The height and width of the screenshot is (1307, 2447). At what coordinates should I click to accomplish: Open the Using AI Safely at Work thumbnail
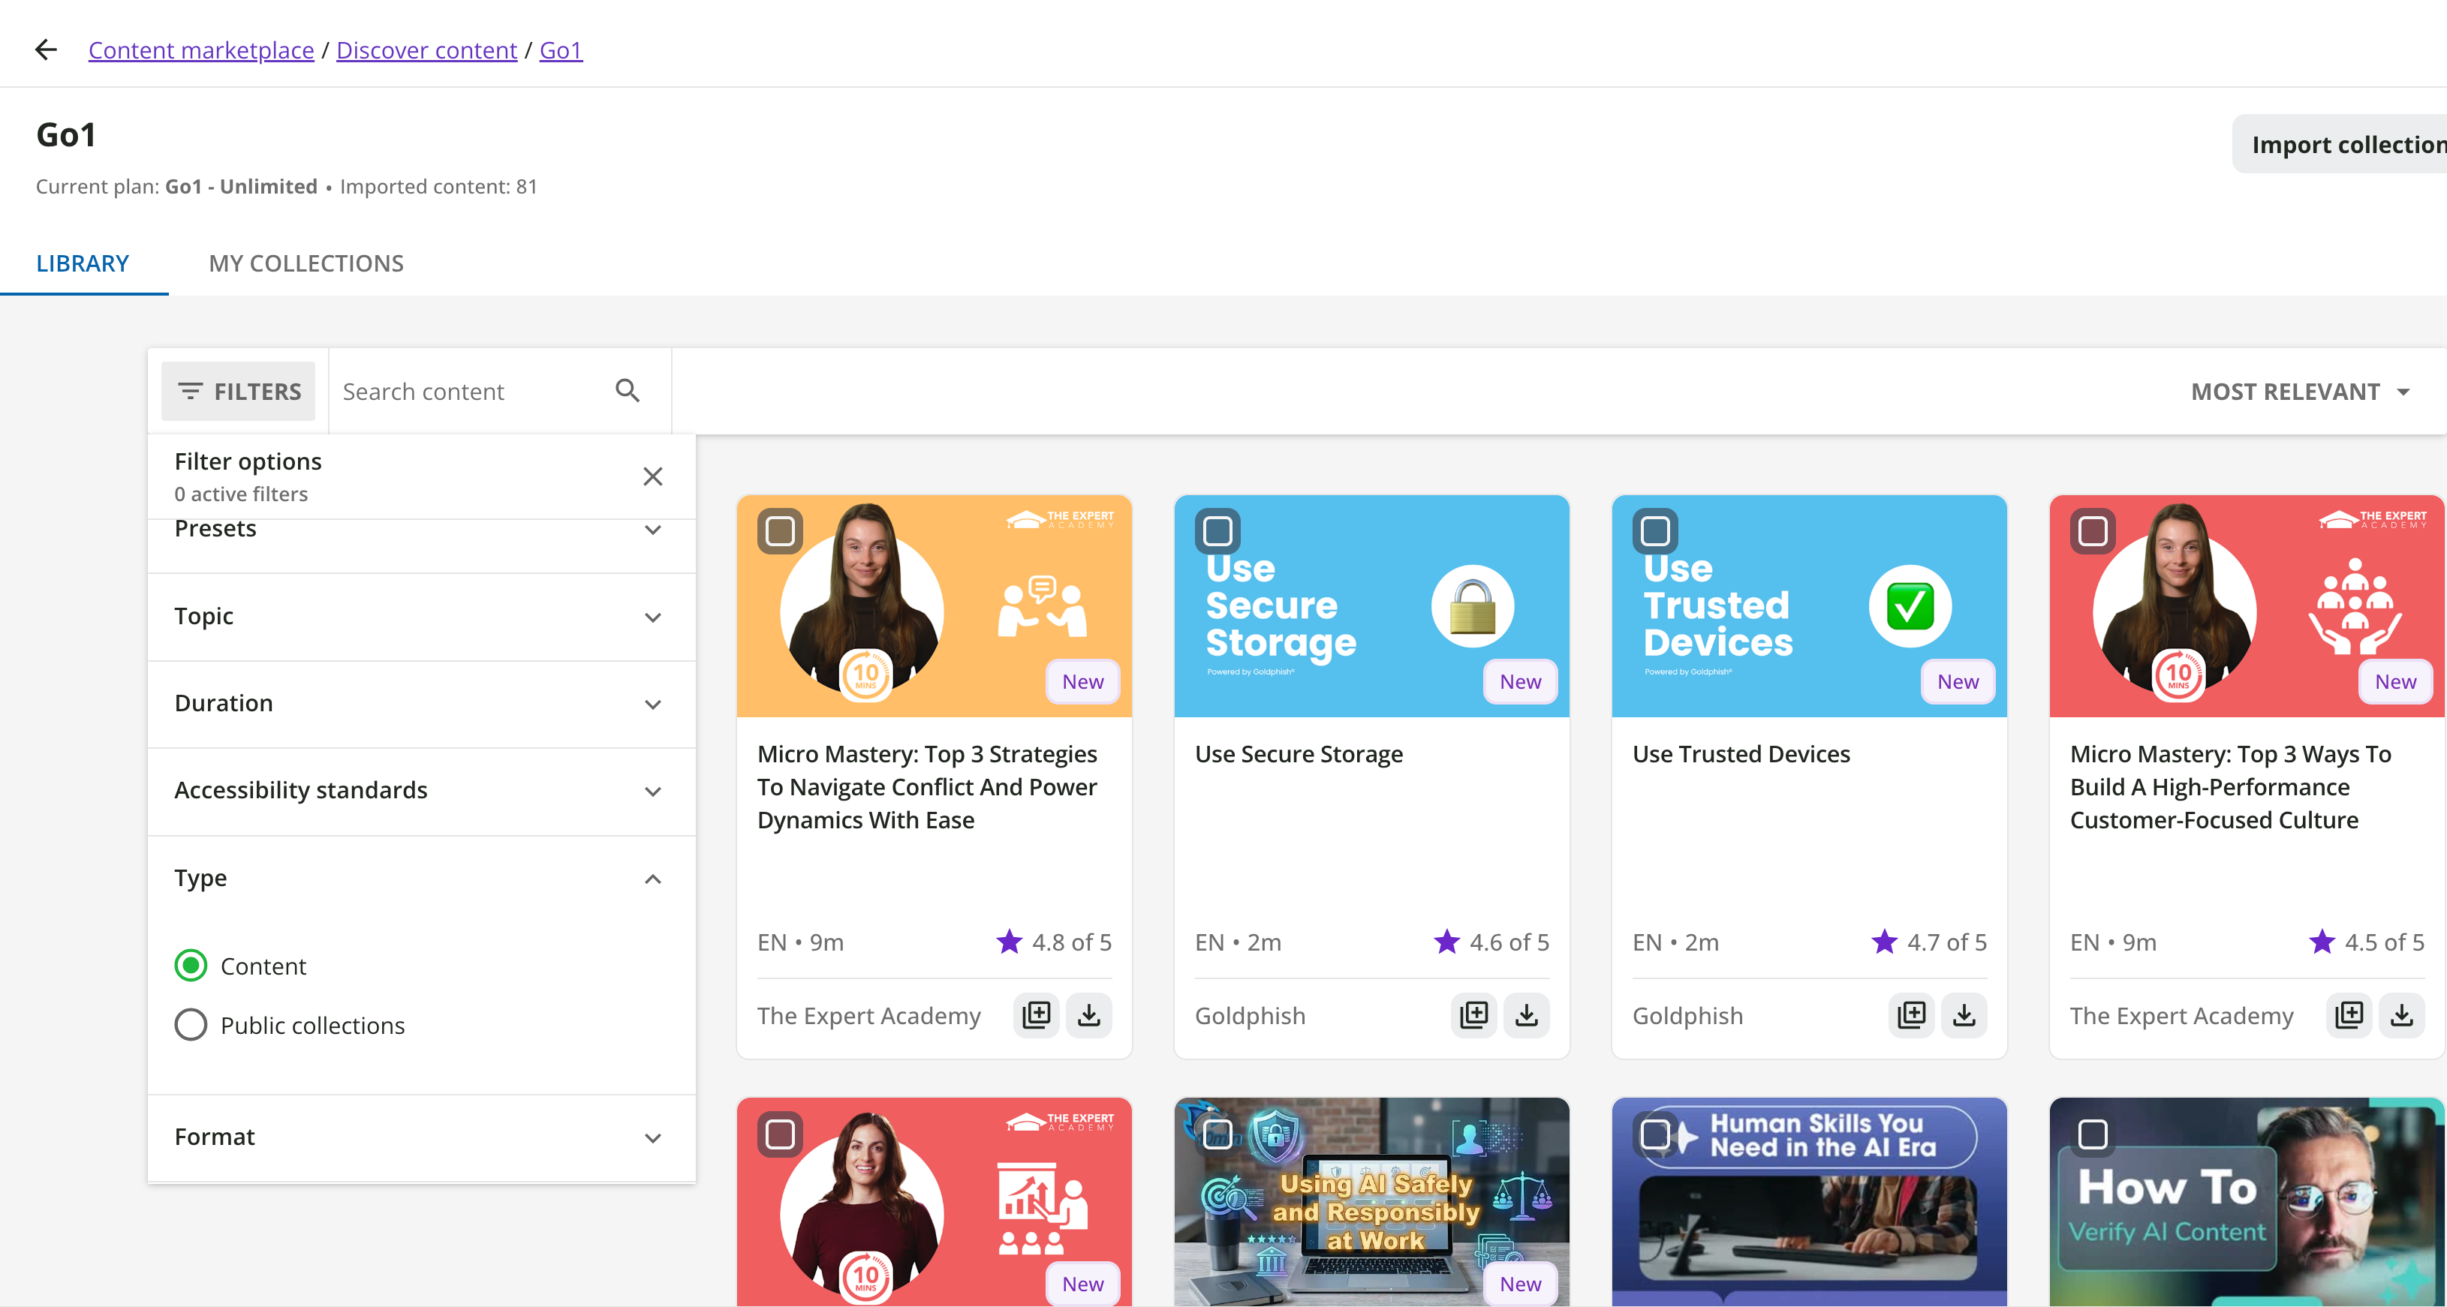tap(1371, 1202)
